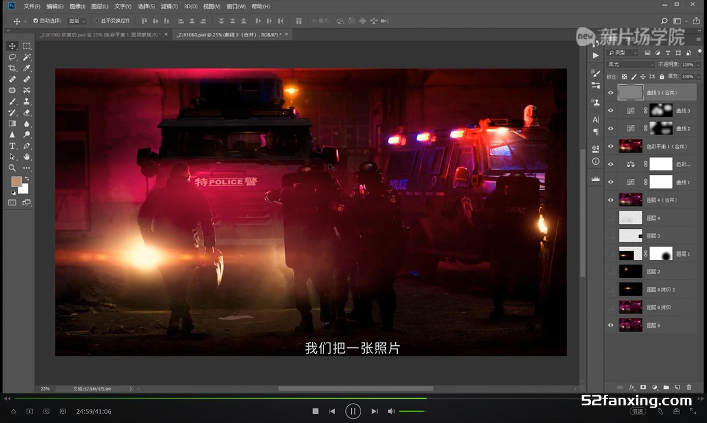Show the 图层 2 layer
The height and width of the screenshot is (423, 707).
tap(610, 272)
